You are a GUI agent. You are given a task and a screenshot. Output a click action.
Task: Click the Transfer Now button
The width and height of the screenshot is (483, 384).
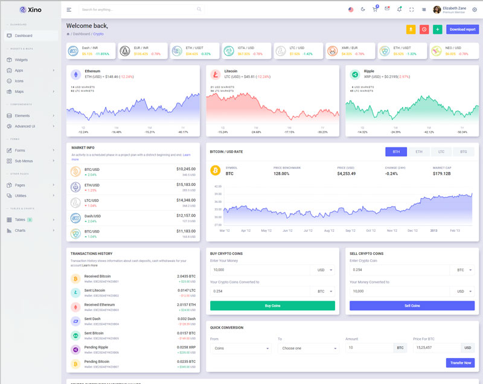click(x=460, y=363)
